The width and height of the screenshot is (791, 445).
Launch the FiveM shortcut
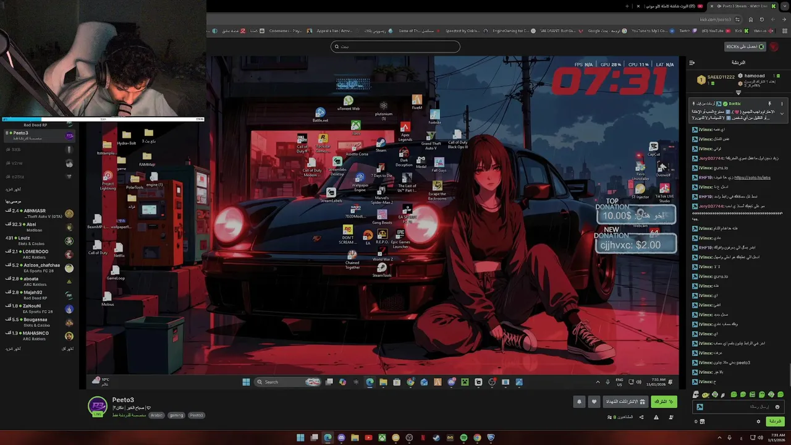pyautogui.click(x=417, y=102)
